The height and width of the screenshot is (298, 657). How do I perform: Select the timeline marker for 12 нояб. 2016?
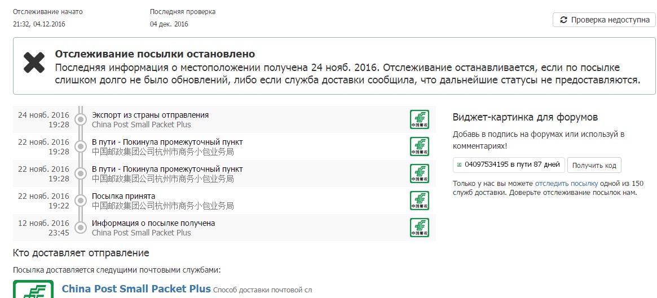[x=81, y=228]
